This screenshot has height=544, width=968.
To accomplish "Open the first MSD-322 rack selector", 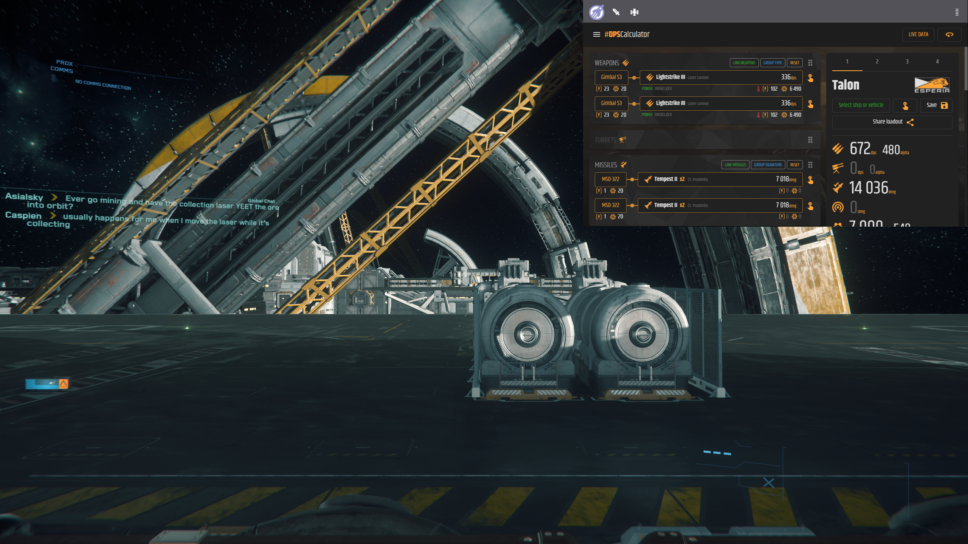I will 610,179.
